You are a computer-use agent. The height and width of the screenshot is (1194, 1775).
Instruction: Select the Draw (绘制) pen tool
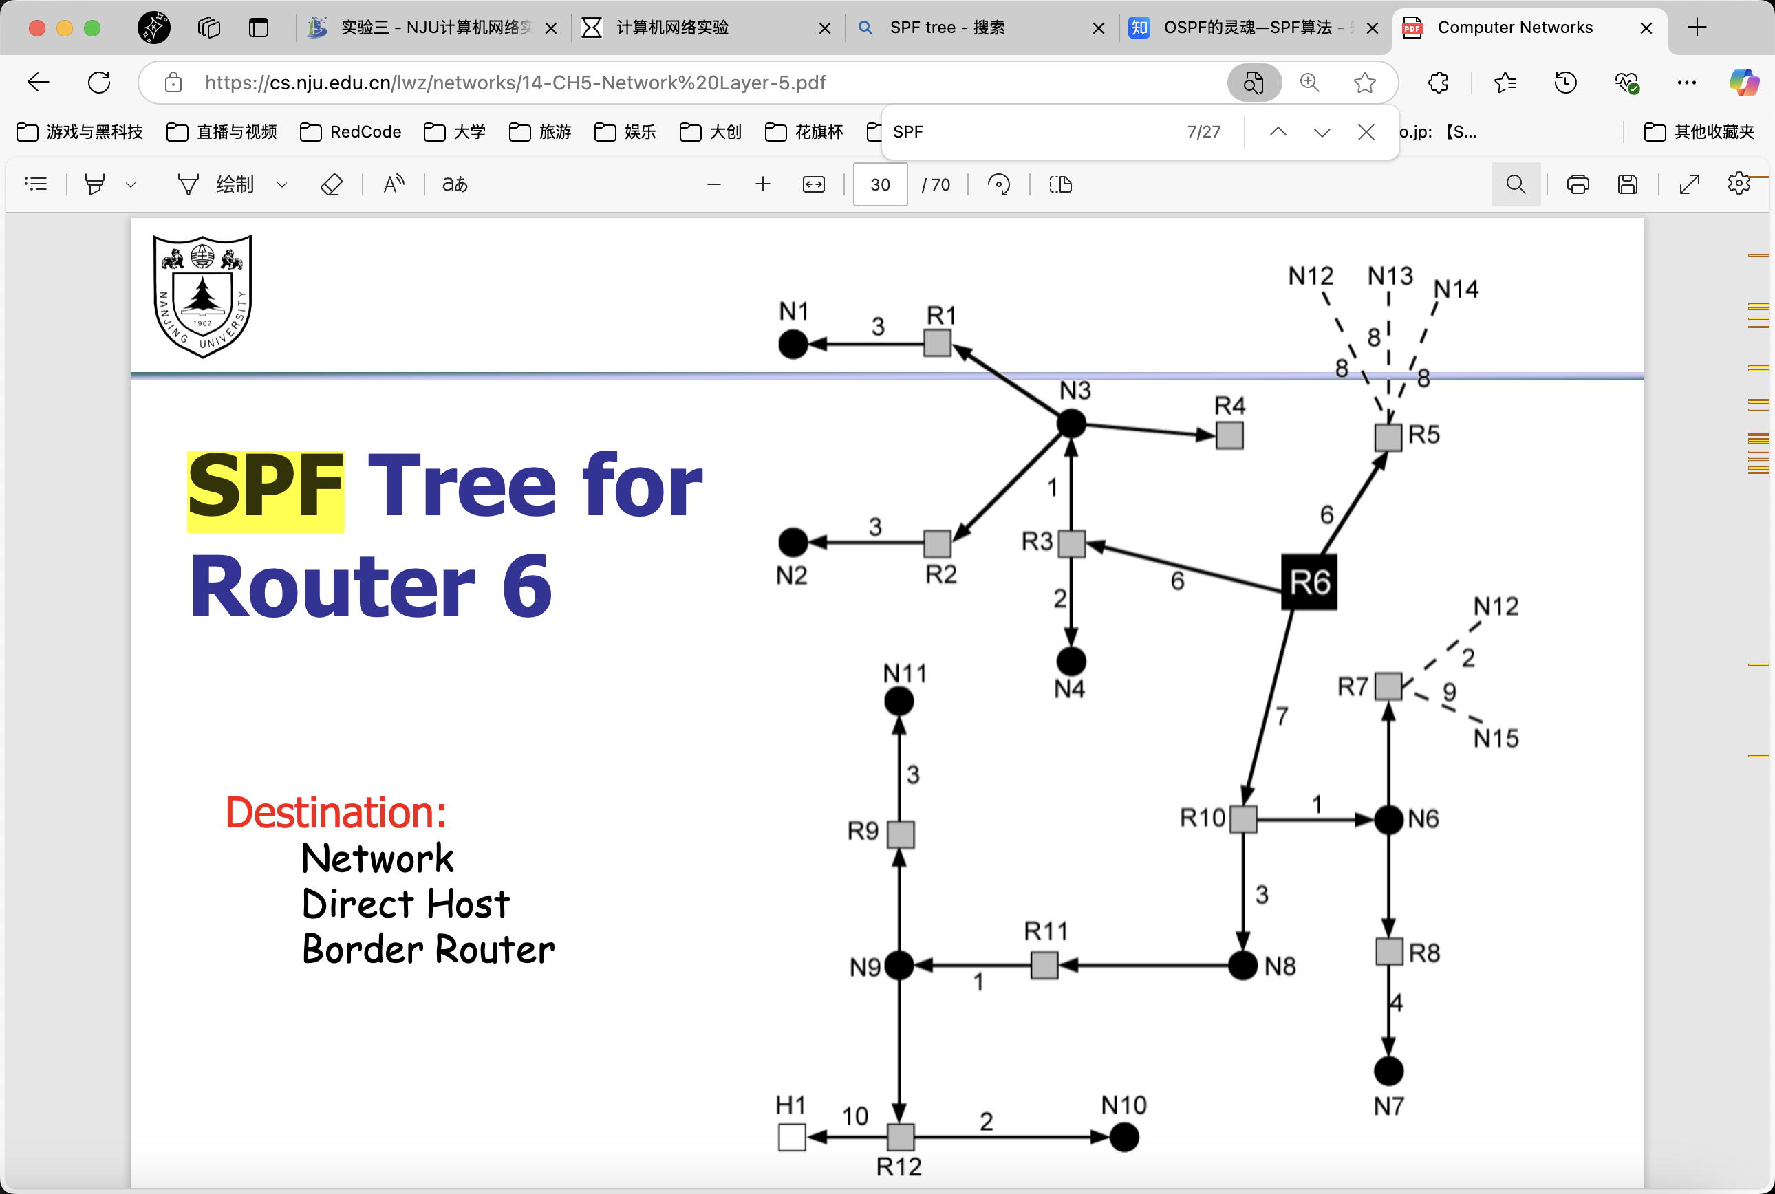(215, 184)
